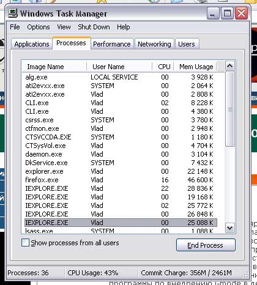Maximize the Task Manager window

click(227, 13)
